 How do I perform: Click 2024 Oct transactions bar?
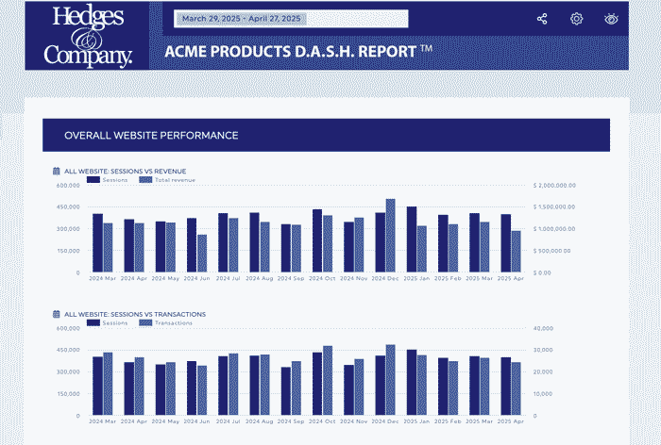328,381
